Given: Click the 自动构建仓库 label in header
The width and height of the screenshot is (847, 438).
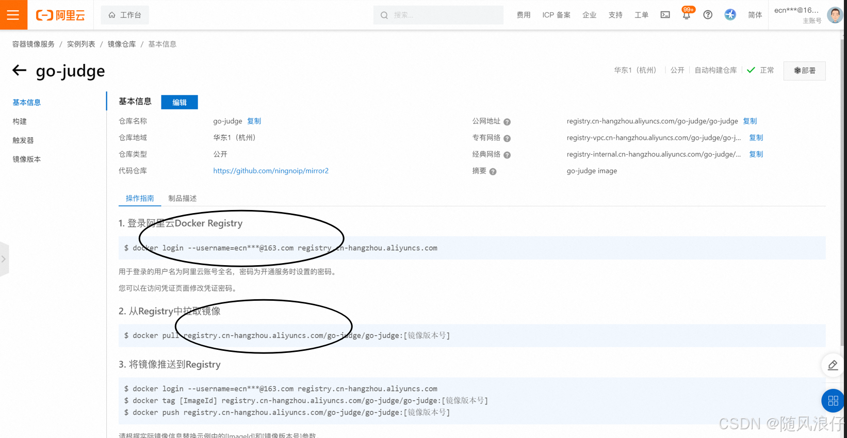Looking at the screenshot, I should [715, 70].
